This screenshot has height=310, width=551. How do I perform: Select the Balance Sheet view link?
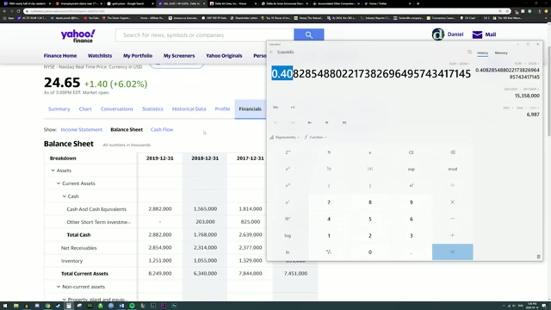pyautogui.click(x=127, y=130)
